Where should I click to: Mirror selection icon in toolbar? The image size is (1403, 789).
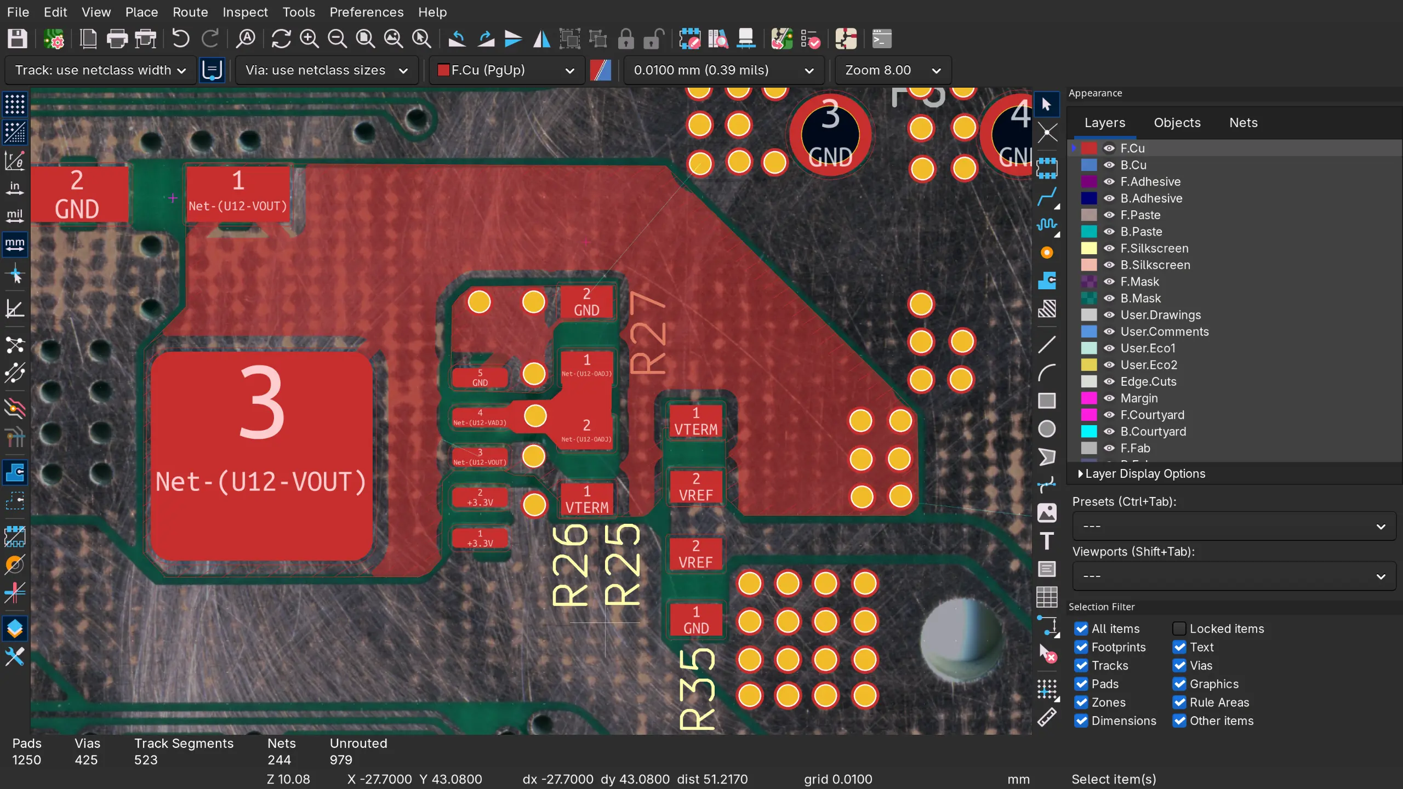coord(541,39)
